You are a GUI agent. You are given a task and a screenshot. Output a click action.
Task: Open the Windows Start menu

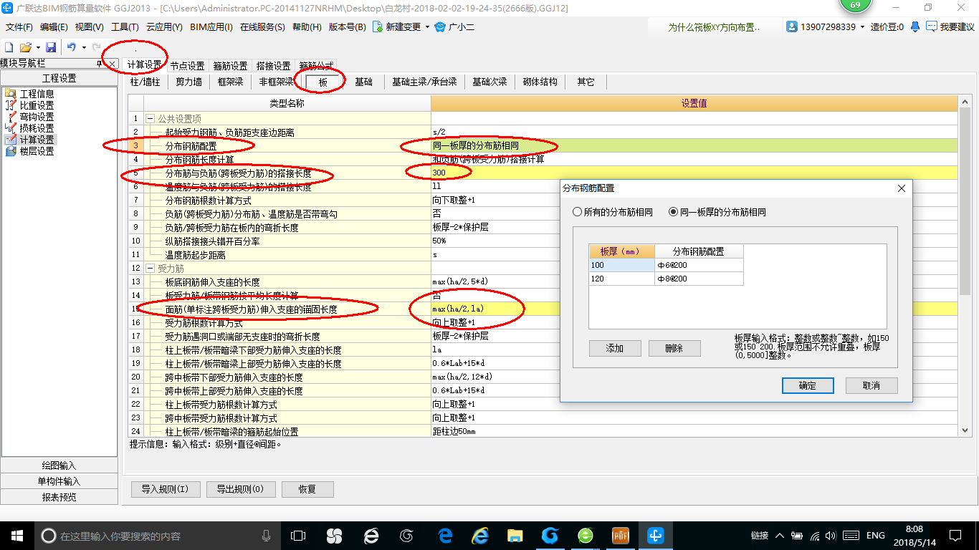[x=16, y=535]
